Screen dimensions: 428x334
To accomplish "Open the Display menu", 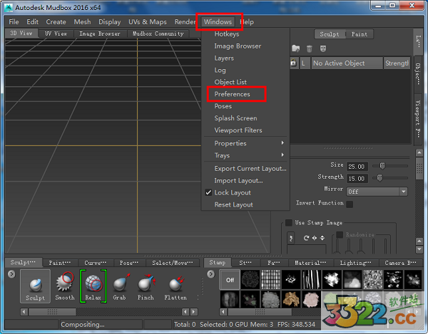I will pos(109,22).
